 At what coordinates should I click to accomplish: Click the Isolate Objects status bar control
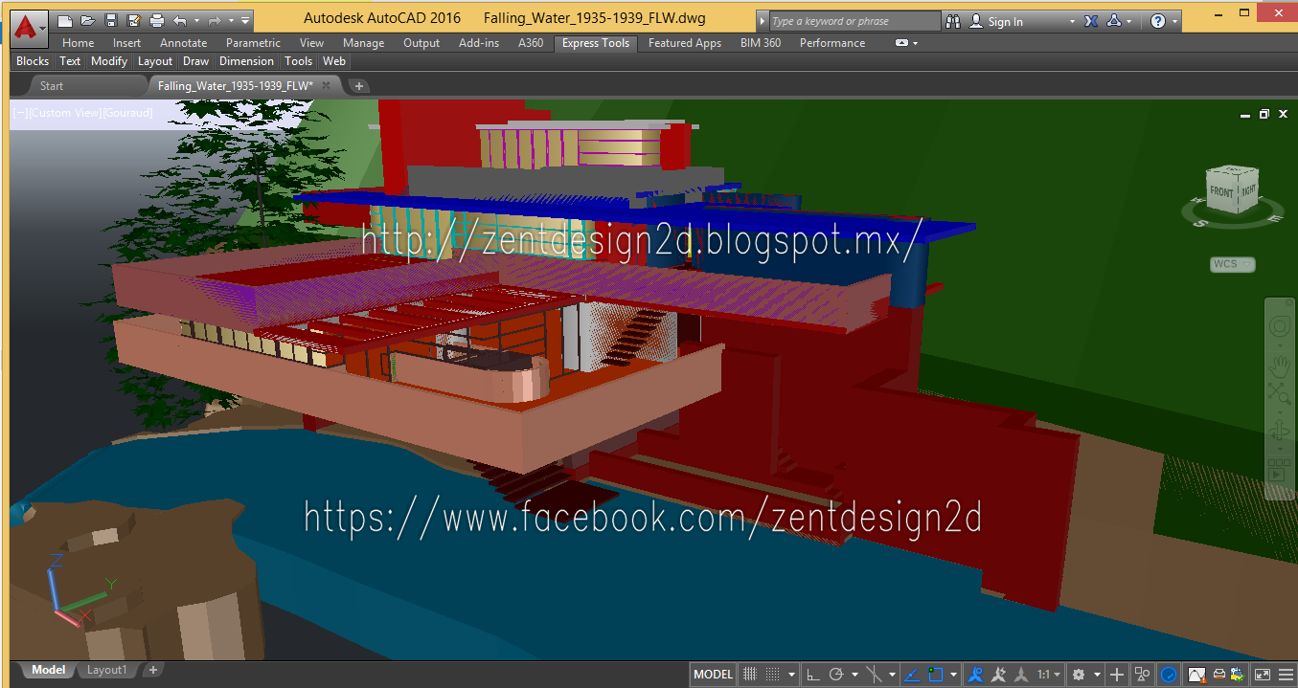click(1141, 674)
